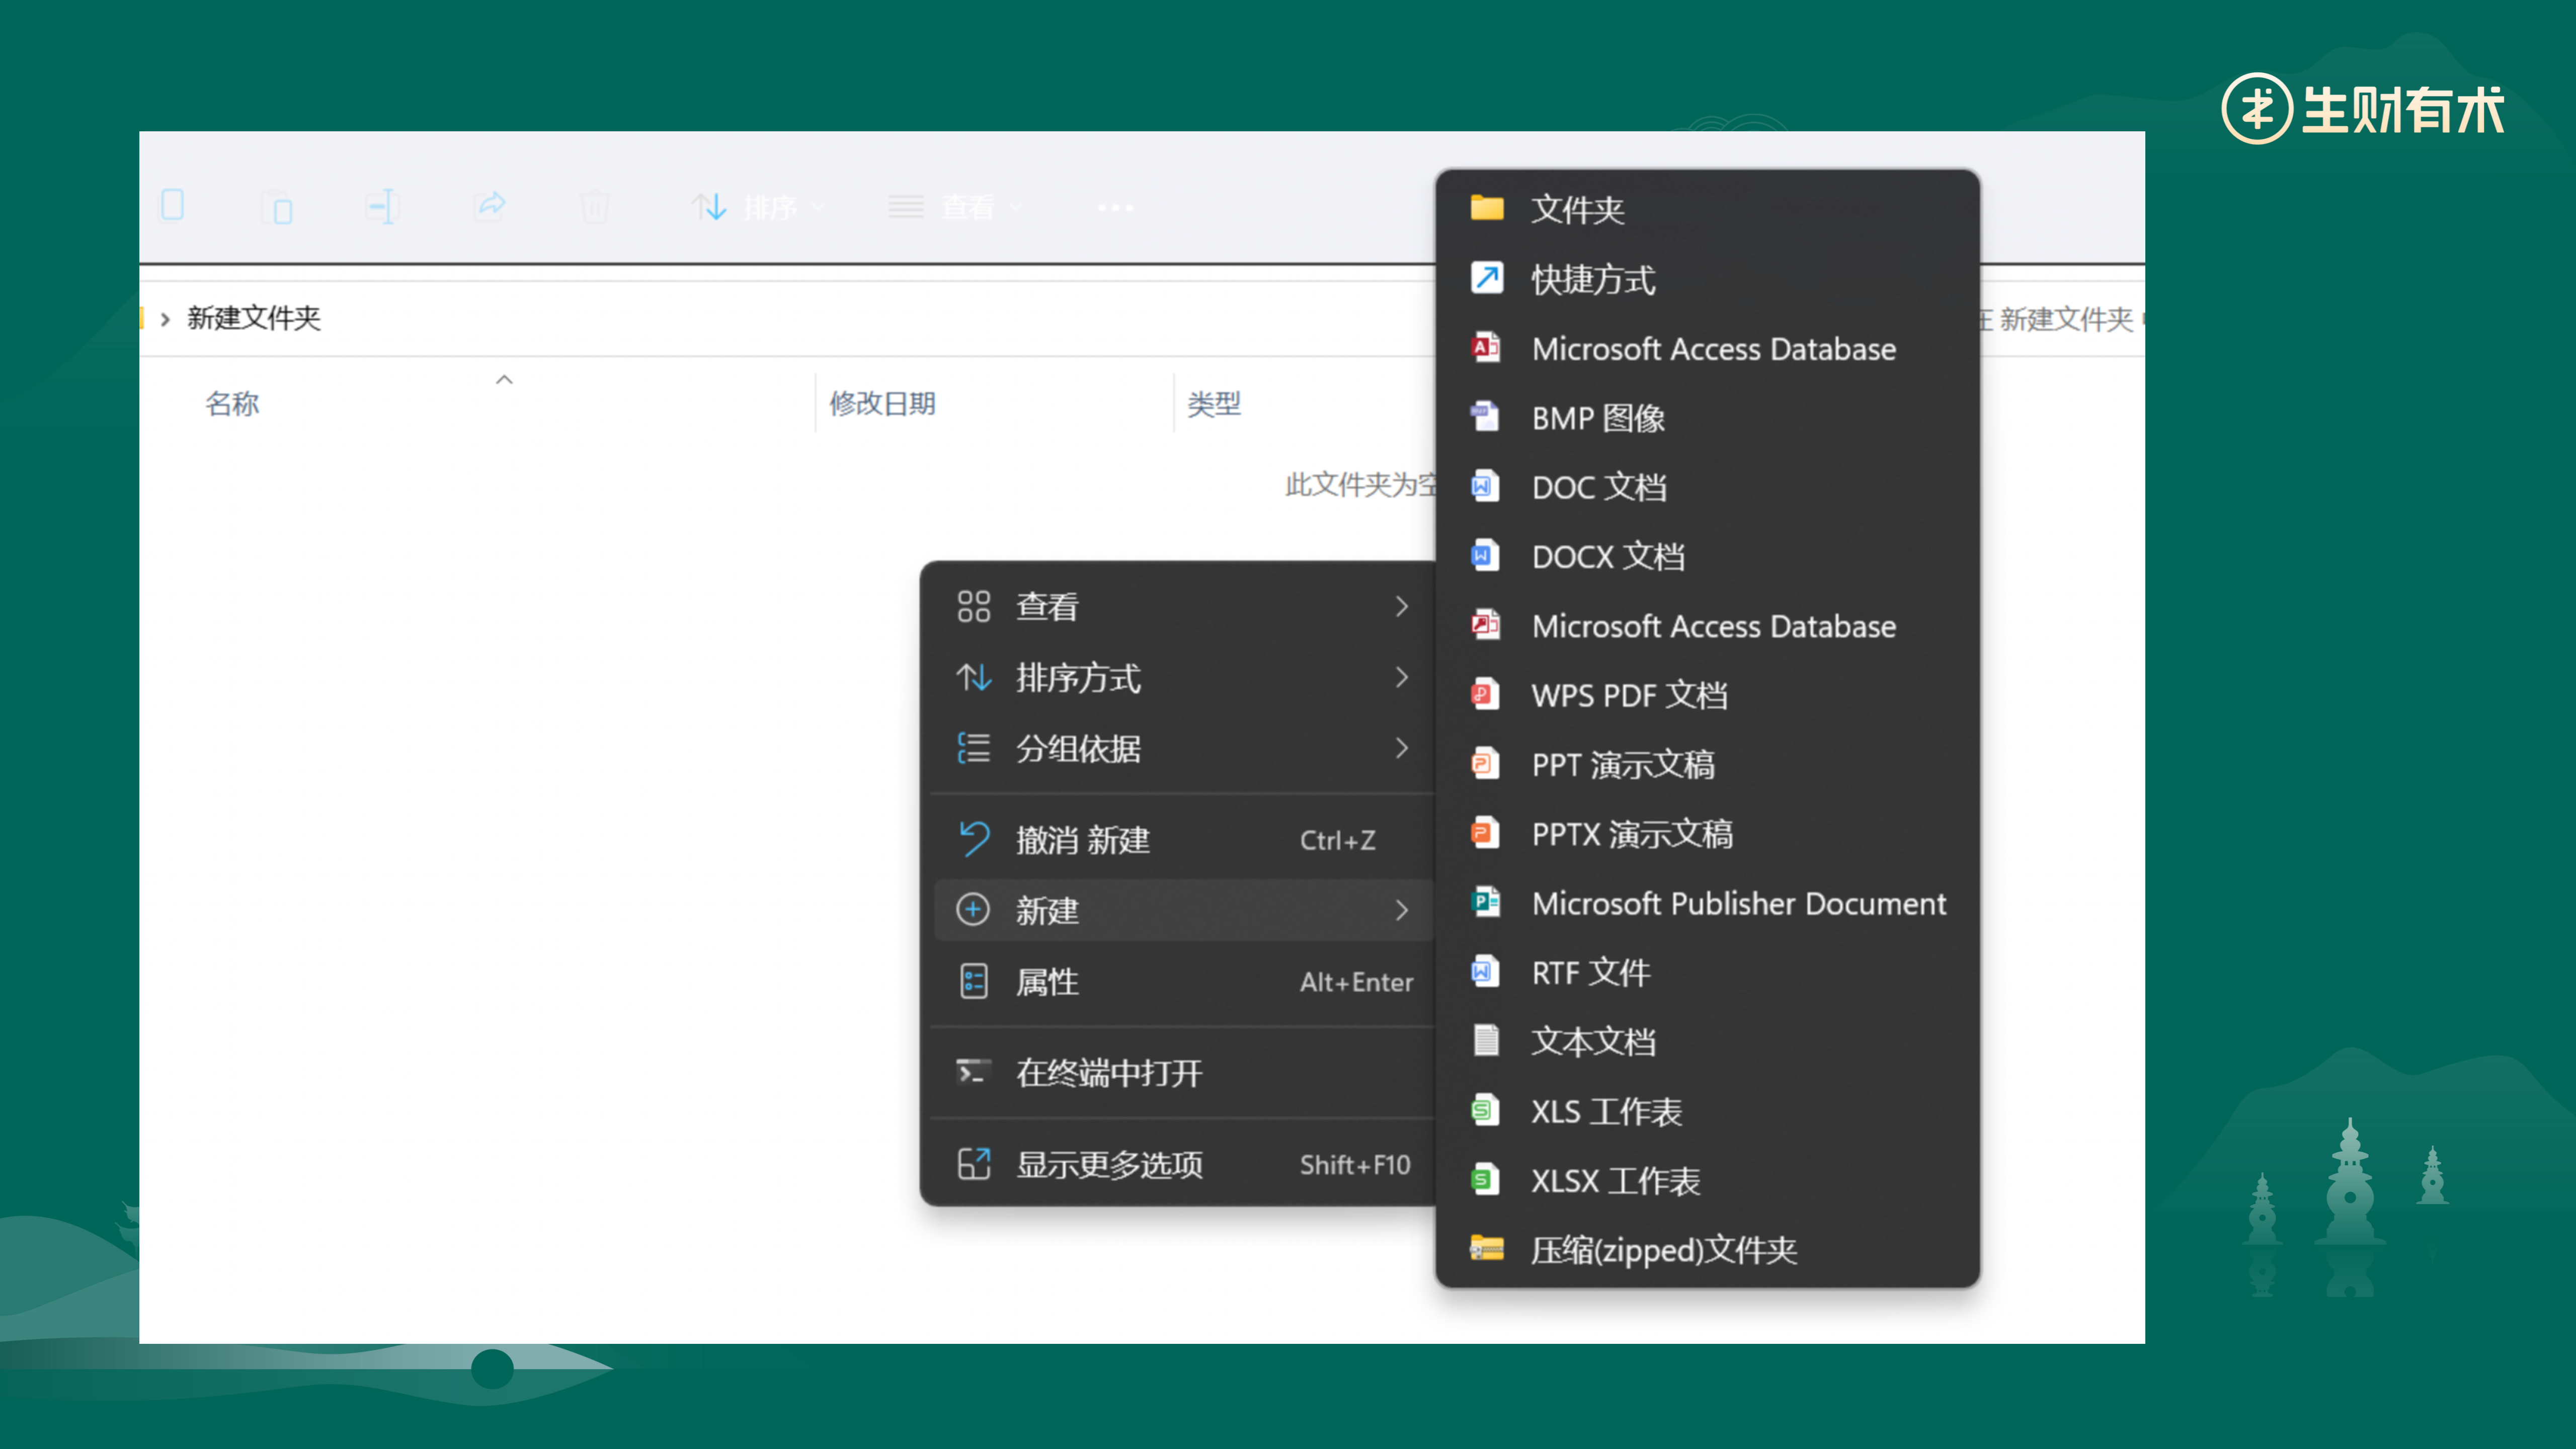Click the breadcrumb chevron before 新建文件夹

[165, 319]
